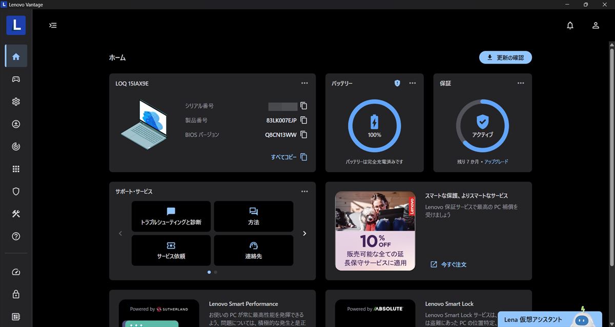This screenshot has height=327, width=615.
Task: Open the サービス依頼 tile
Action: pos(171,250)
